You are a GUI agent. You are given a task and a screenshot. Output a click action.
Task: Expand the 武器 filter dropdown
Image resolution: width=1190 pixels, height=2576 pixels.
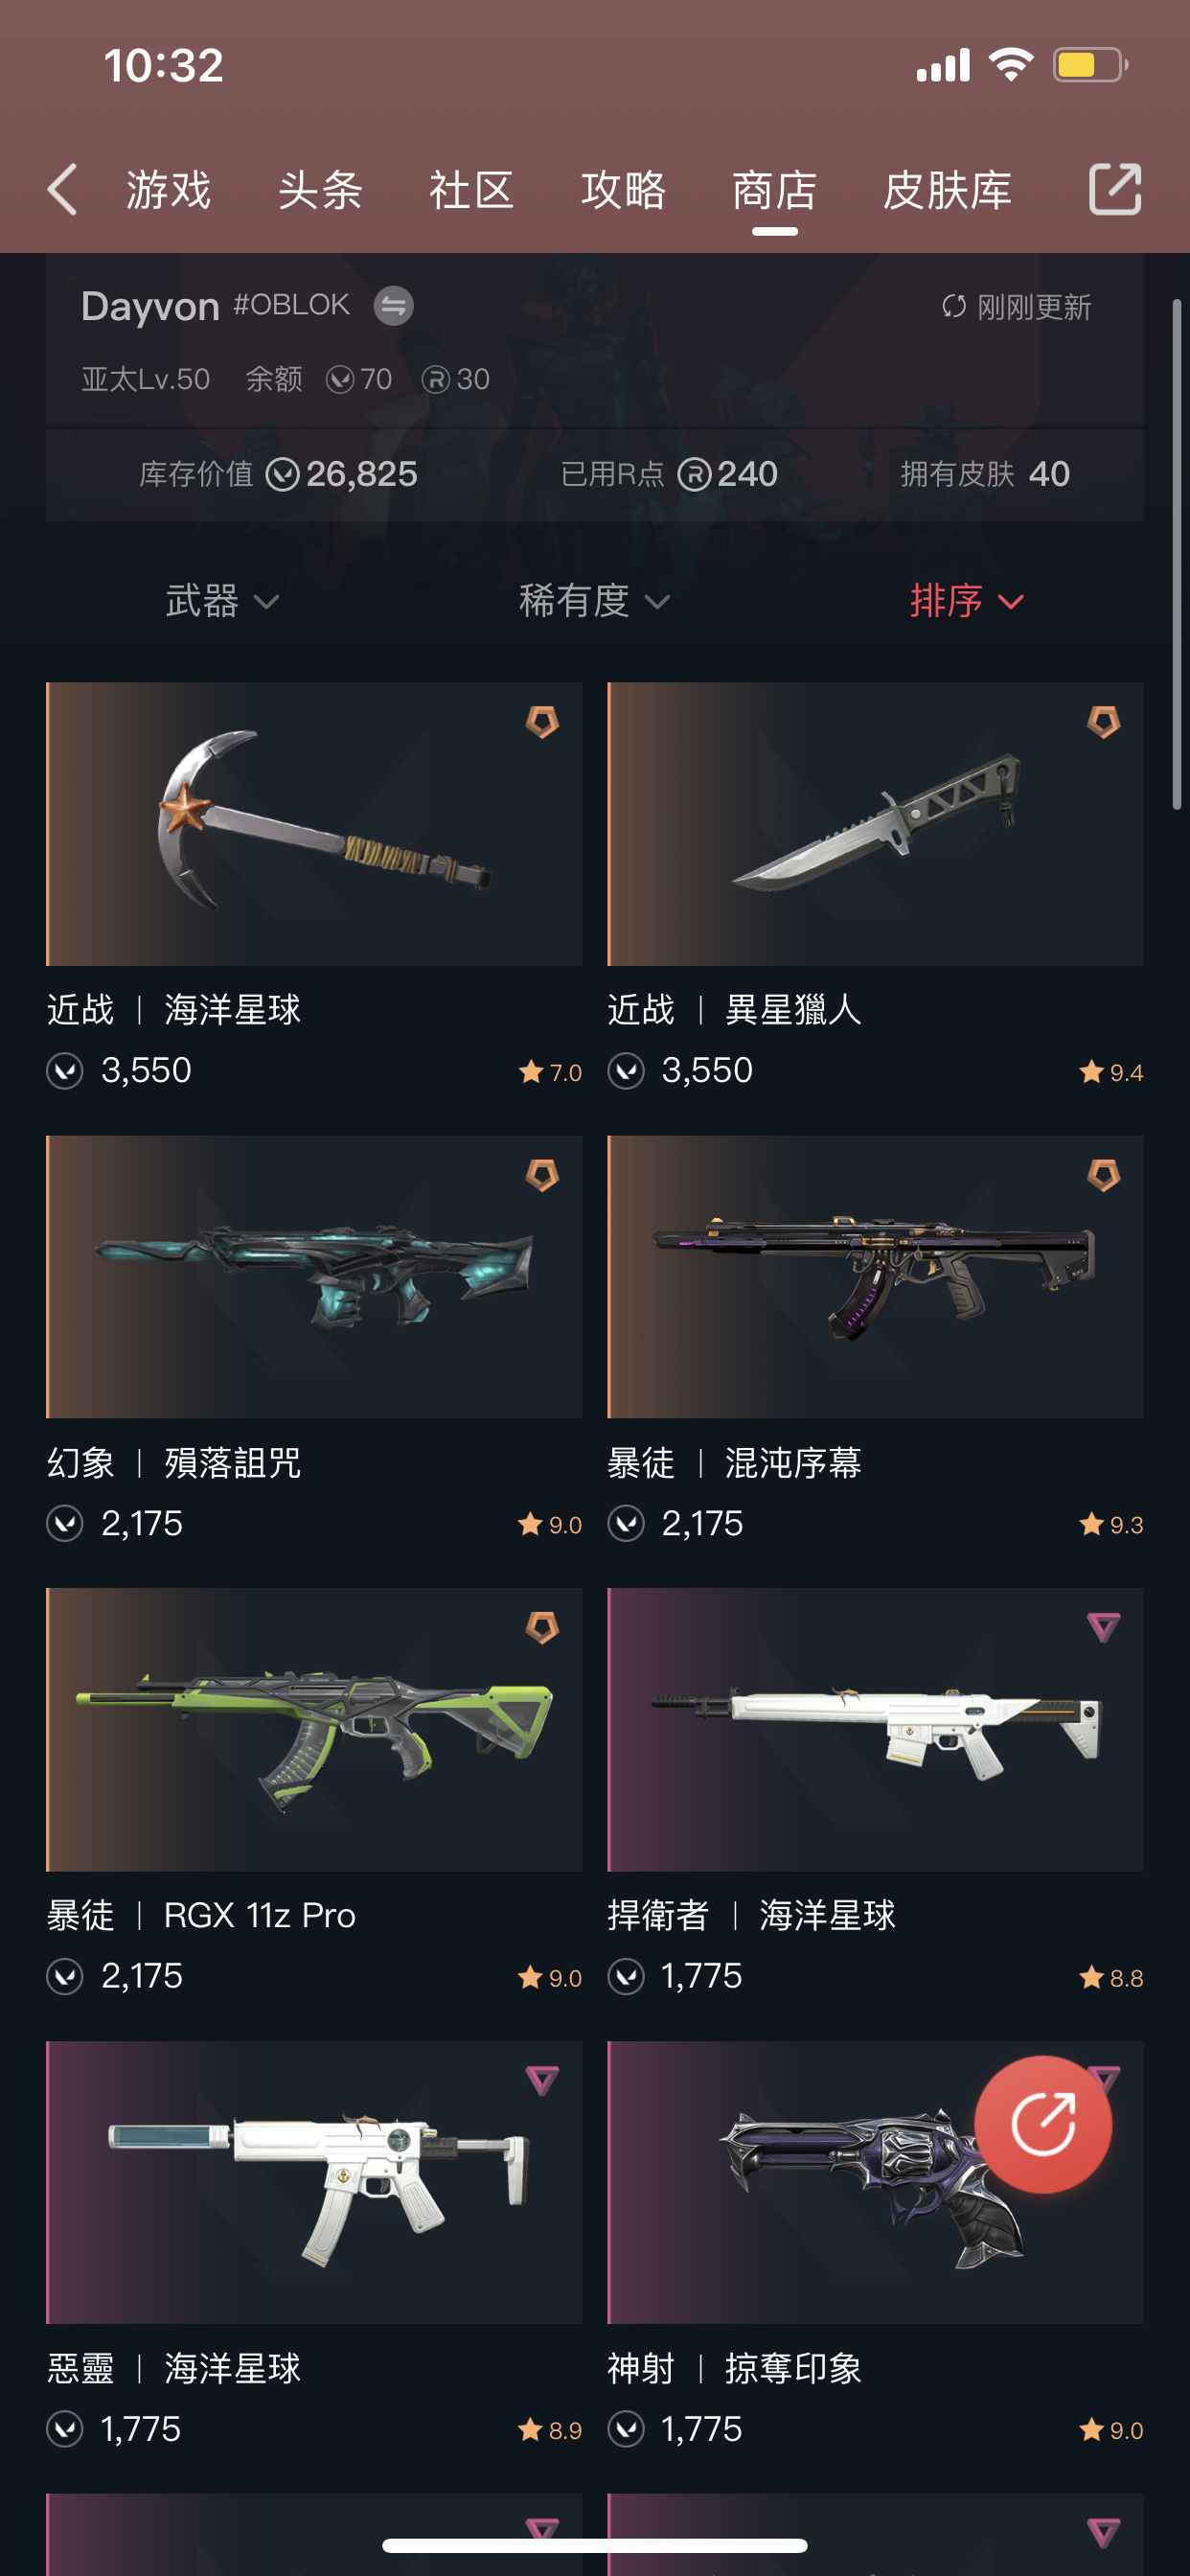coord(222,601)
